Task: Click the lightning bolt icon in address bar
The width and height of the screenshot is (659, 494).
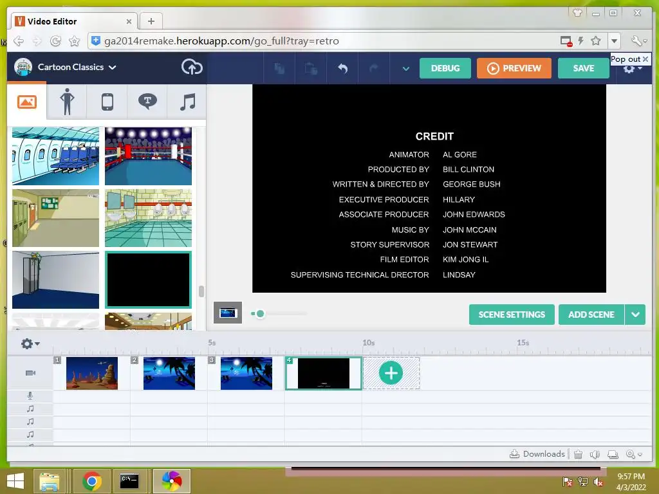Action: 581,41
